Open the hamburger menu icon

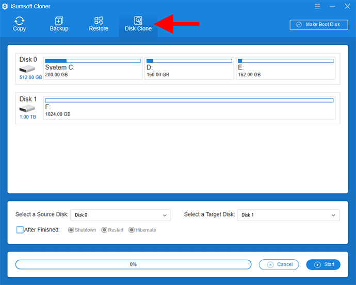317,6
